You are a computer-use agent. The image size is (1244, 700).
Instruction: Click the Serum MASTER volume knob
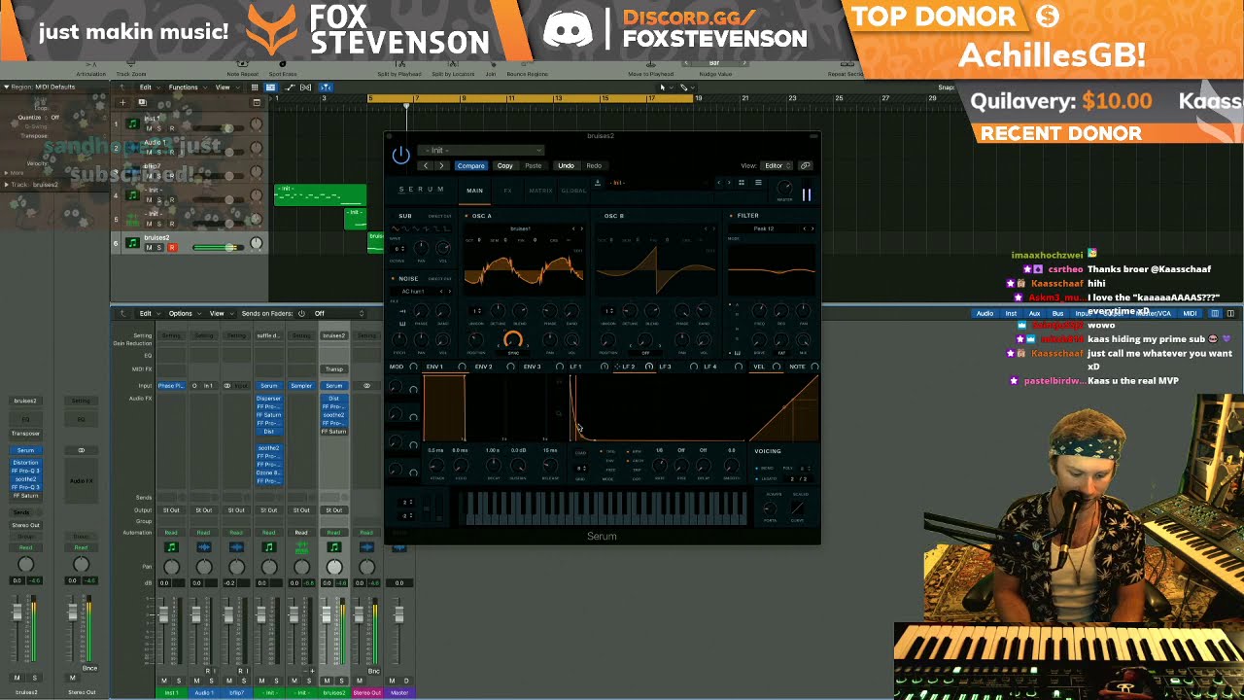[x=784, y=188]
